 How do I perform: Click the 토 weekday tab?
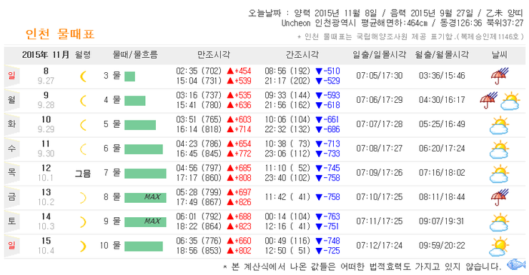(x=12, y=221)
